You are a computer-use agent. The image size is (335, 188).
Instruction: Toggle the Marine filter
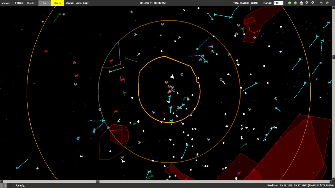coord(58,3)
